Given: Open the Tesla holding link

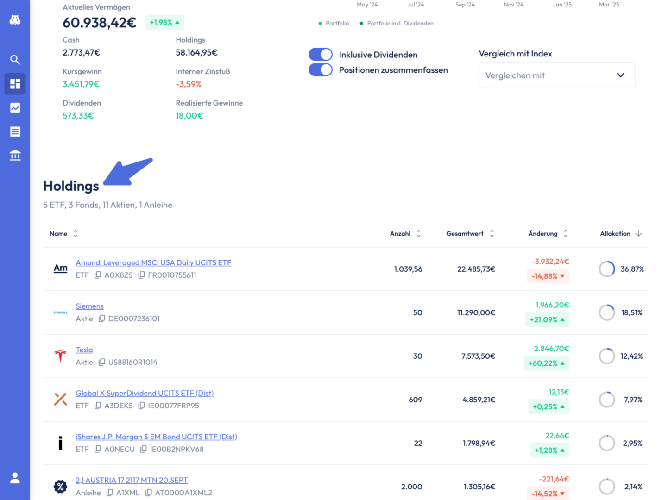Looking at the screenshot, I should click(x=84, y=350).
